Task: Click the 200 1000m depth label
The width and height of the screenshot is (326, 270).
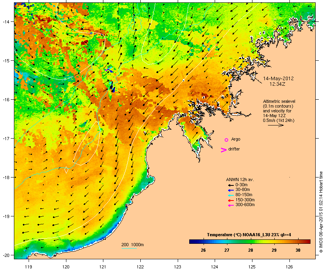Action: (x=132, y=245)
